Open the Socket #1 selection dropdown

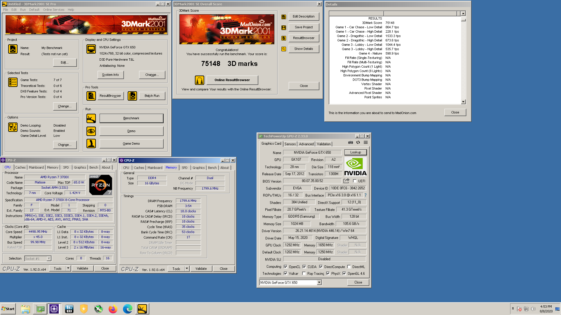coord(49,258)
